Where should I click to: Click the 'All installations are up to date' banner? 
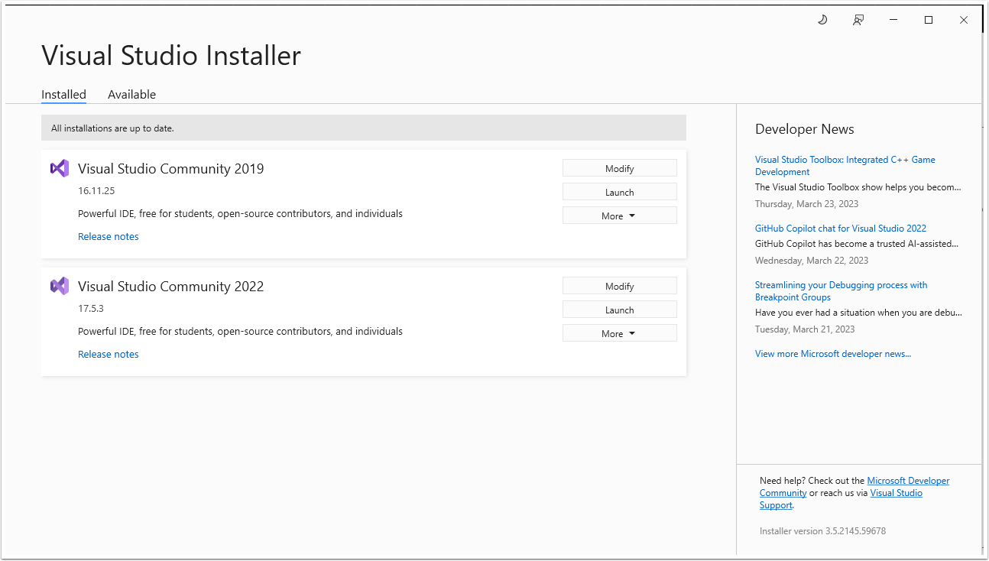pyautogui.click(x=364, y=128)
